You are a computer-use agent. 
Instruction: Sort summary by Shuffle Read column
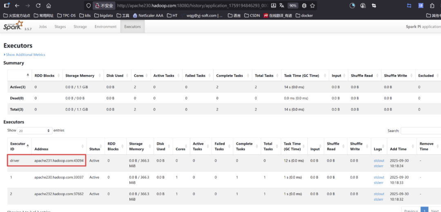(x=365, y=76)
